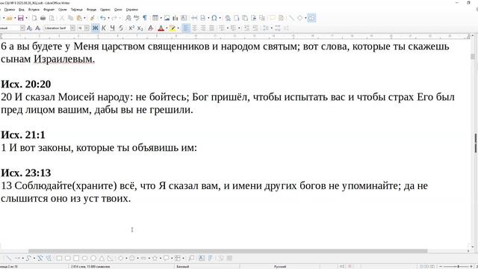
Task: Open the Правка menu
Action: 10,10
